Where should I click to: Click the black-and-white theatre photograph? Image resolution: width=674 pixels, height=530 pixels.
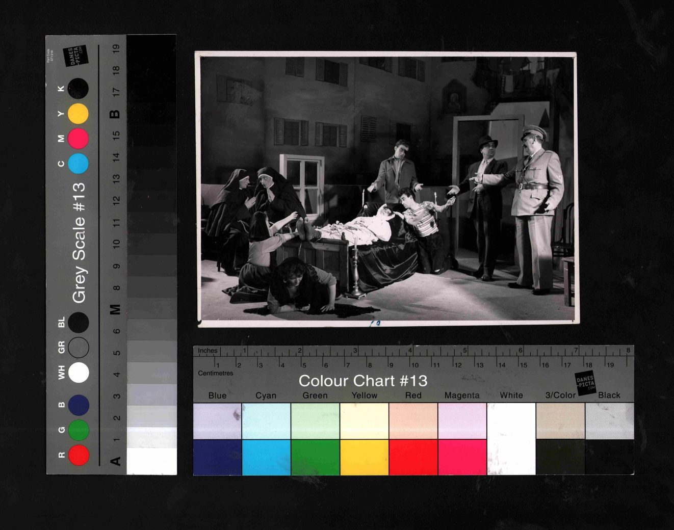(x=387, y=189)
